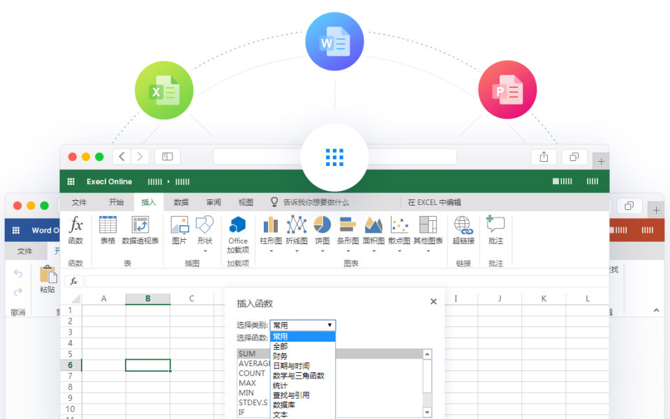This screenshot has height=419, width=670.
Task: Close the 插入函数 dialog
Action: (433, 302)
